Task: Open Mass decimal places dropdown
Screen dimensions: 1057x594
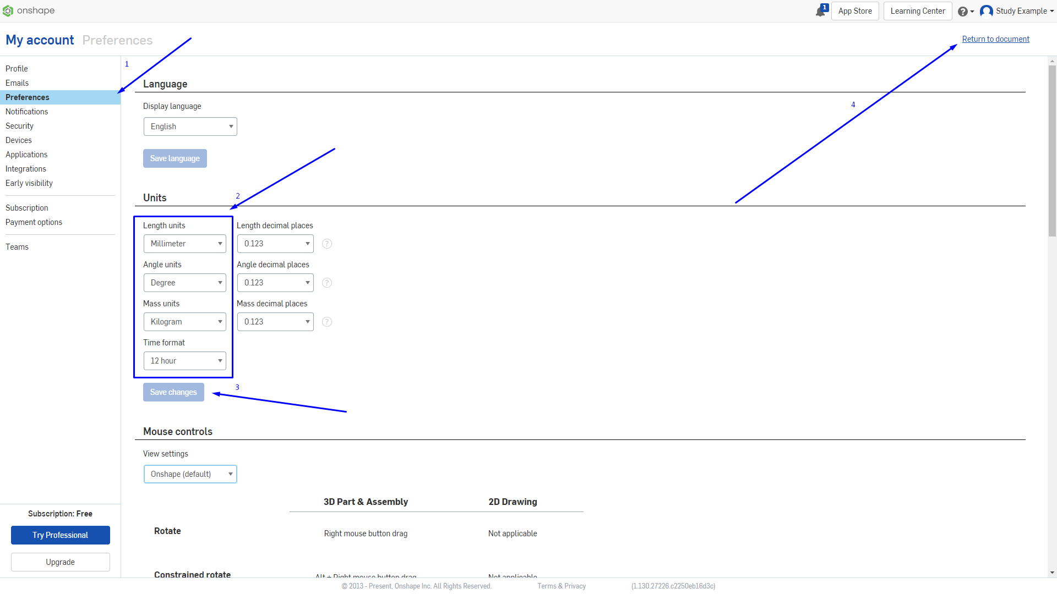Action: pos(275,322)
